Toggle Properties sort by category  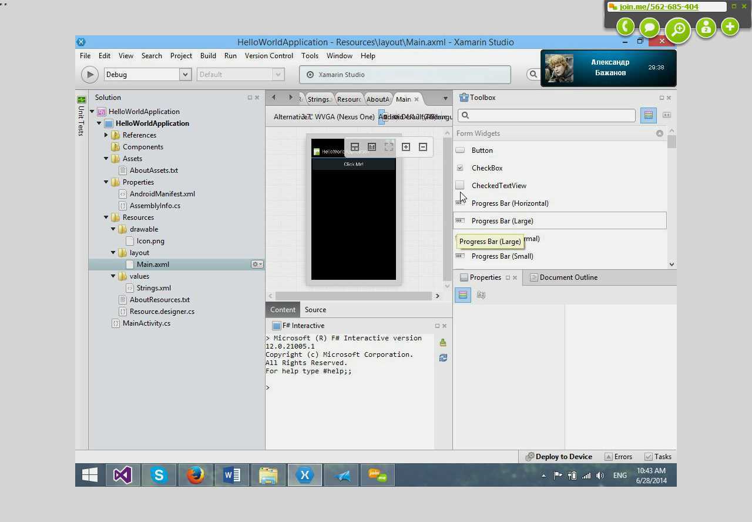point(463,295)
